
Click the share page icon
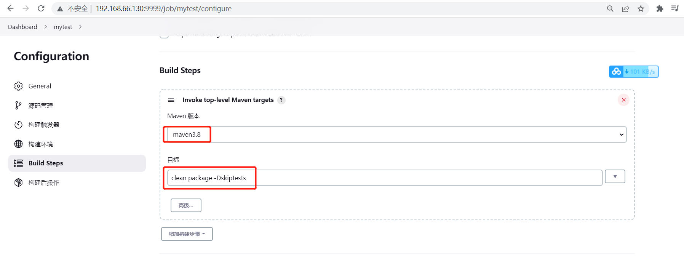[625, 8]
